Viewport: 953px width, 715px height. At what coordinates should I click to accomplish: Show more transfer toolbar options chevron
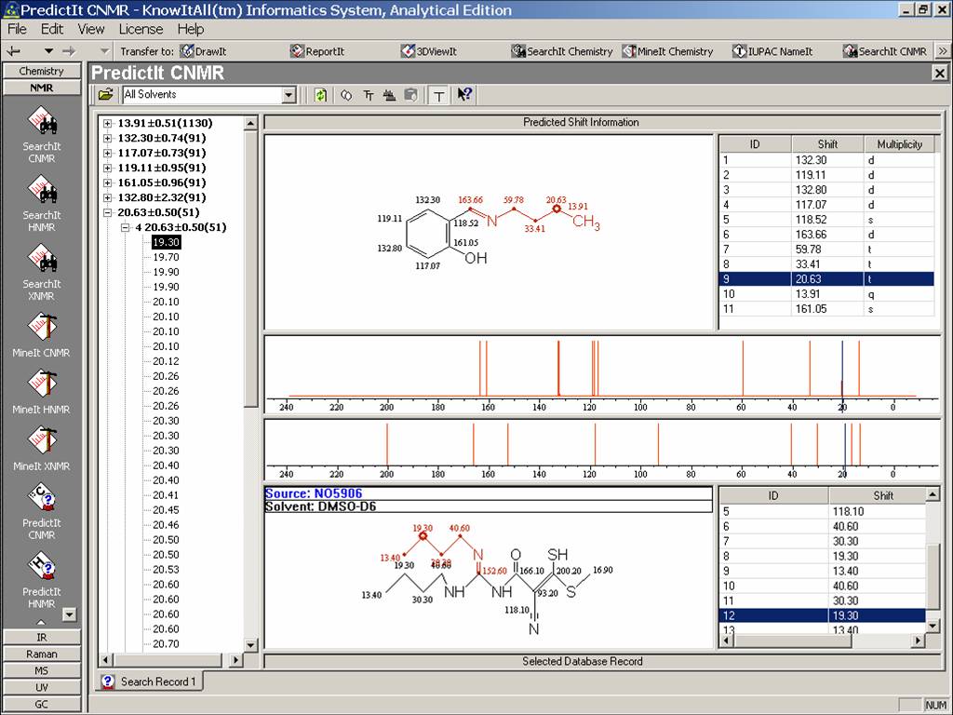point(943,52)
